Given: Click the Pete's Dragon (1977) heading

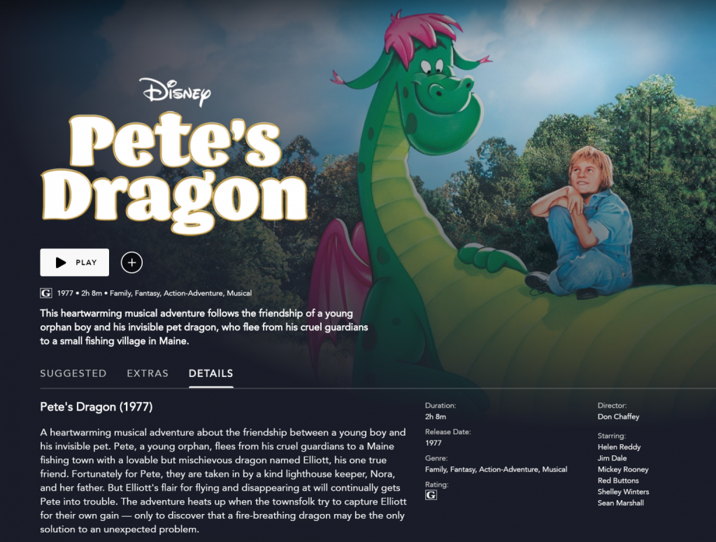Looking at the screenshot, I should click(96, 407).
